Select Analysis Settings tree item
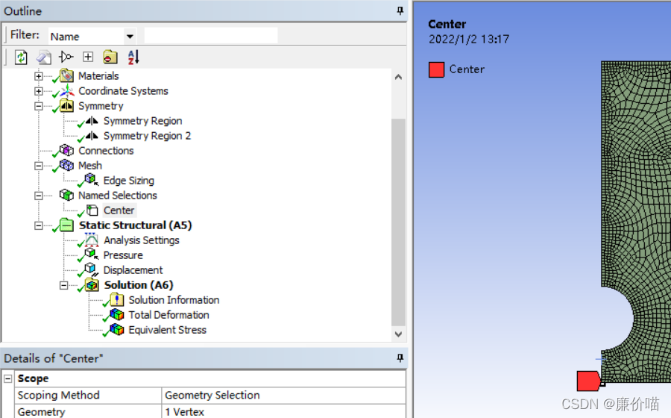 pos(142,240)
